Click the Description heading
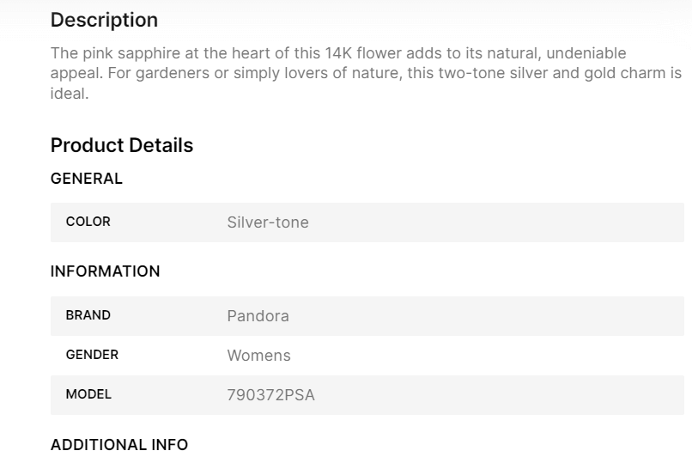Viewport: 692px width, 463px height. (x=104, y=20)
